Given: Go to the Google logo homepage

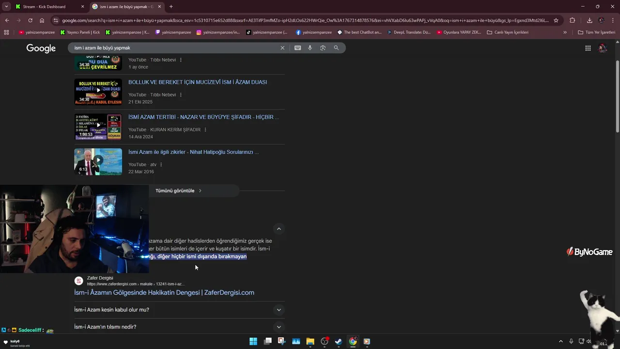Looking at the screenshot, I should pyautogui.click(x=41, y=48).
